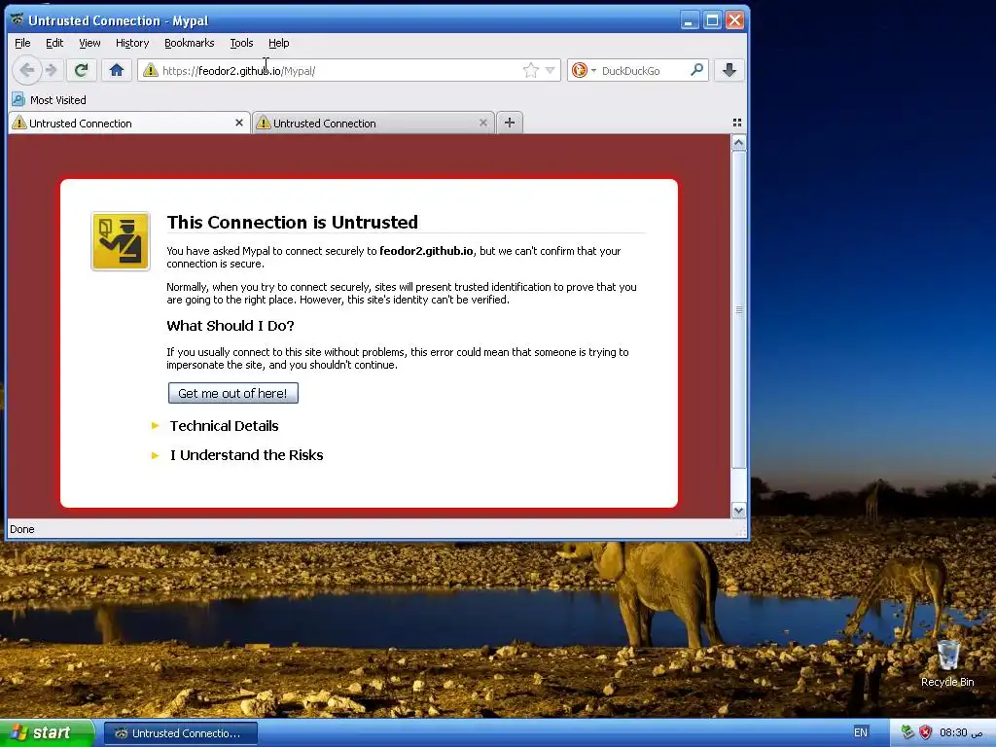Click the Done status bar text
Image resolution: width=996 pixels, height=747 pixels.
pyautogui.click(x=22, y=529)
